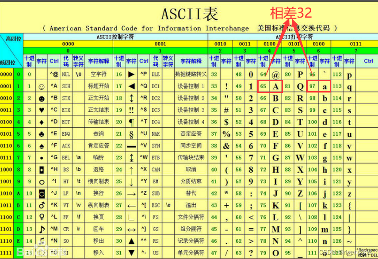The height and width of the screenshot is (259, 378).
Task: Click the "CAN" code cell
Action: click(x=156, y=170)
